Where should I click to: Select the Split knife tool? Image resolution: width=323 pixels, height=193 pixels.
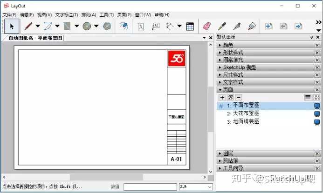pyautogui.click(x=237, y=27)
